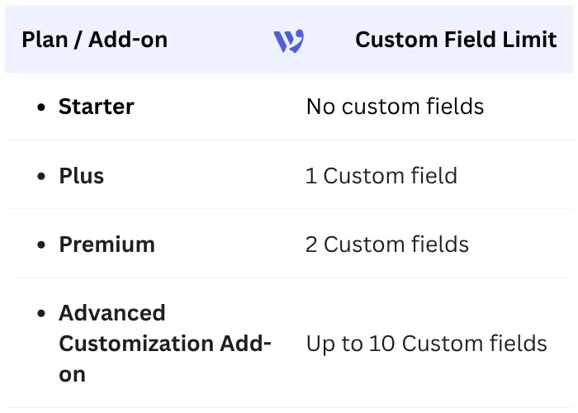This screenshot has width=578, height=413.
Task: Click the bullet point beside Premium
Action: tap(41, 245)
